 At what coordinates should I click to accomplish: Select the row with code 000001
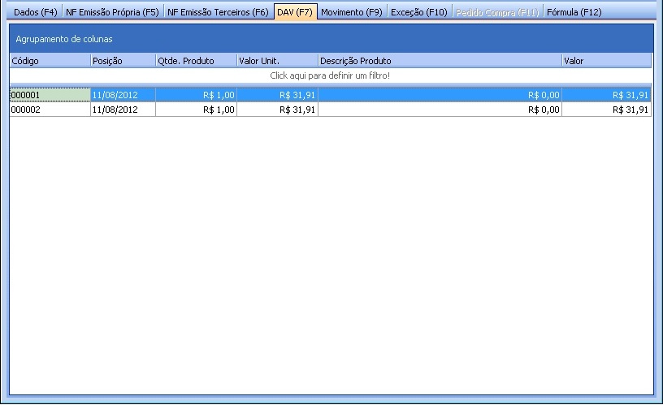point(45,95)
